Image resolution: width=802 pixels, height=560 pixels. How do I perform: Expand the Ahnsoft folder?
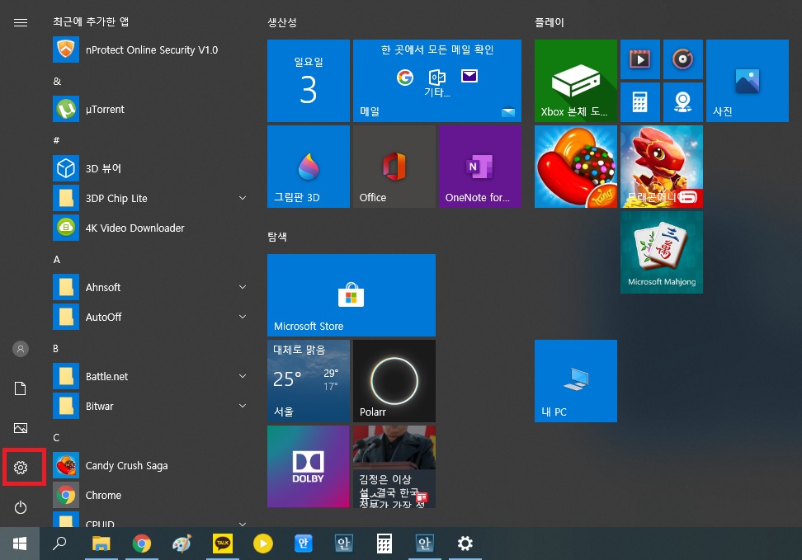pos(243,287)
